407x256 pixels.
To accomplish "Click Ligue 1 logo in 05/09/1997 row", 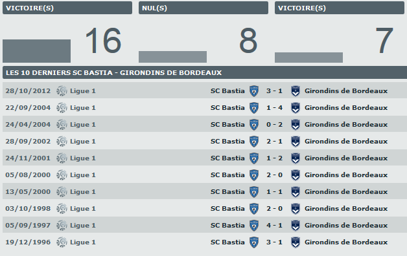I will pyautogui.click(x=62, y=226).
